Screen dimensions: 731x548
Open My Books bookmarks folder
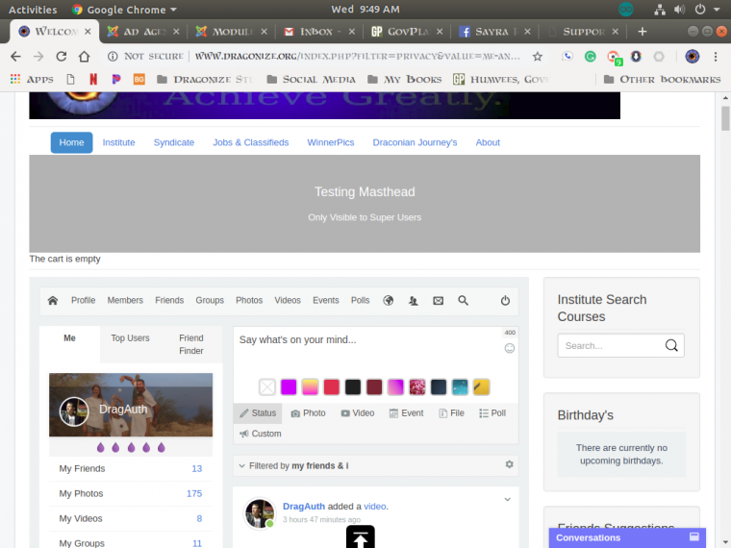[405, 79]
